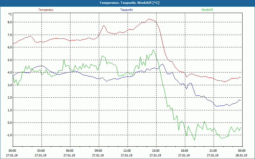This screenshot has height=159, width=255.
Task: Click the 8,0 y-axis value
Action: click(10, 22)
